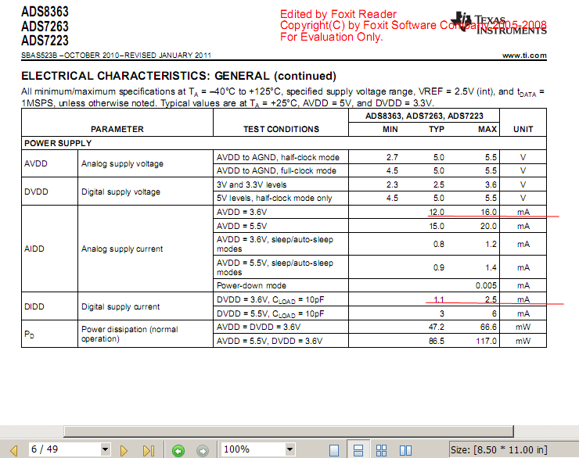The image size is (579, 458).
Task: Click the 'AVDD = 3.6V' condition
Action: tap(242, 212)
